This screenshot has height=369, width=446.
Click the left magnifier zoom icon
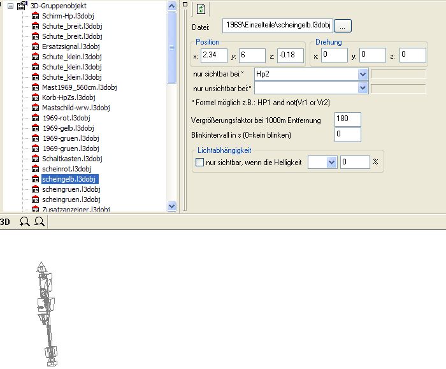point(25,222)
